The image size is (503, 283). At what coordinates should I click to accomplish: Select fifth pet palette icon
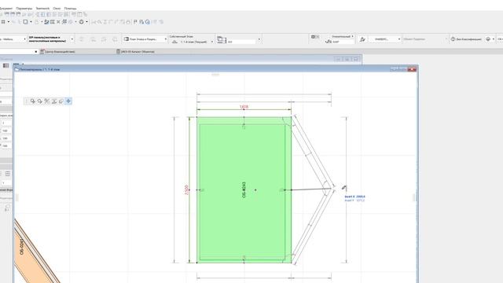pyautogui.click(x=61, y=101)
